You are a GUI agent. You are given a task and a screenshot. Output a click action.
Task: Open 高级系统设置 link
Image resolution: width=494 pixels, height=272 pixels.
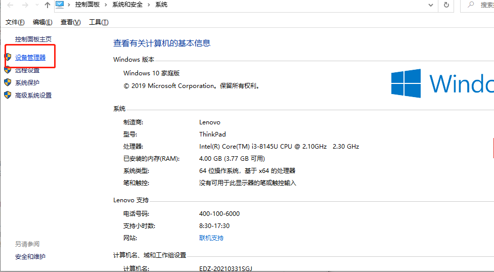[x=33, y=95]
